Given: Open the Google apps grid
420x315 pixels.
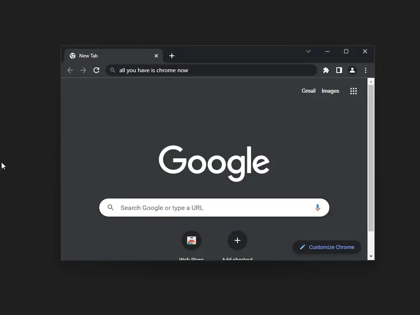Looking at the screenshot, I should (354, 91).
